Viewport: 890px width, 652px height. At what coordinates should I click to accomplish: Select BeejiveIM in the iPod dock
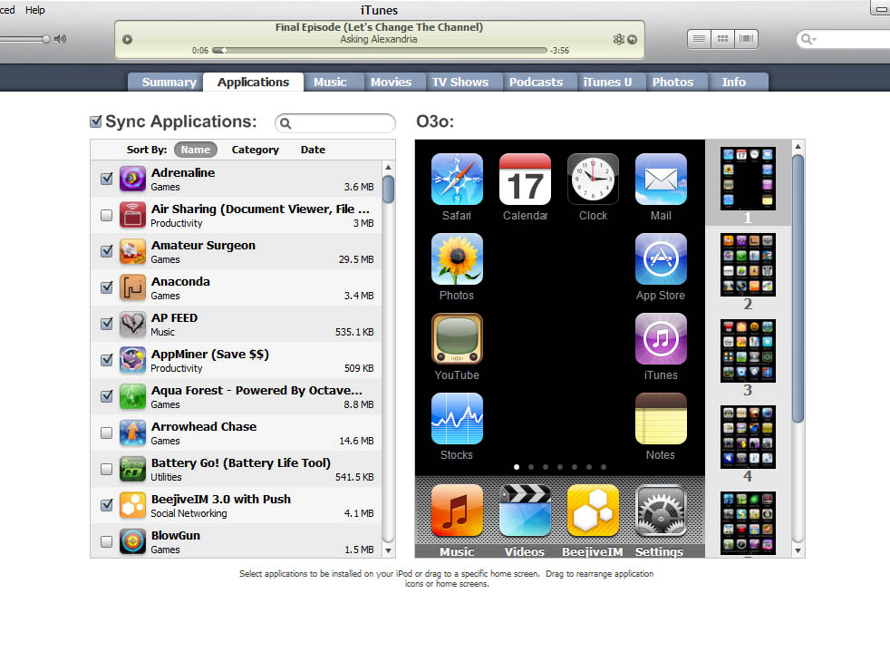click(x=593, y=510)
